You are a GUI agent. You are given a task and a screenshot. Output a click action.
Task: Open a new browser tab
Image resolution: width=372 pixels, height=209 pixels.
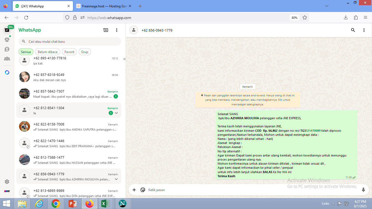(140, 6)
